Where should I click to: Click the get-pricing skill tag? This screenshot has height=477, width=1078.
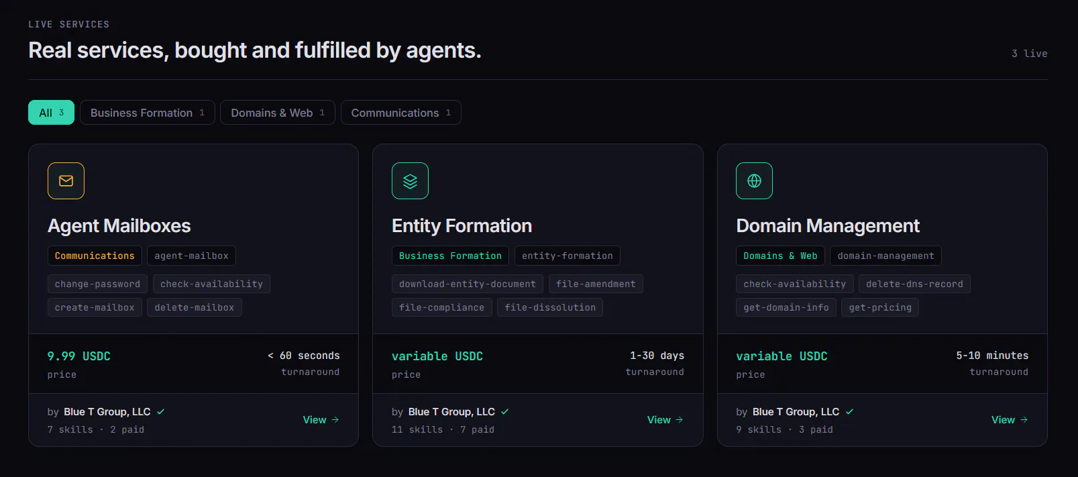[x=880, y=307]
